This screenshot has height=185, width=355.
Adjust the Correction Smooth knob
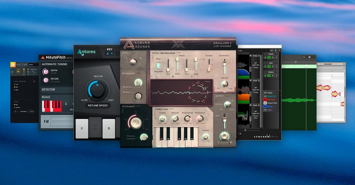175,119
